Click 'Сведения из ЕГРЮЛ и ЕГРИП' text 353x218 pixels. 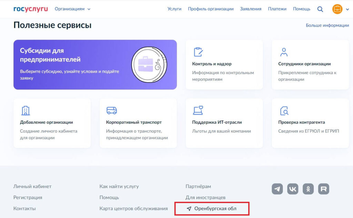pyautogui.click(x=309, y=131)
